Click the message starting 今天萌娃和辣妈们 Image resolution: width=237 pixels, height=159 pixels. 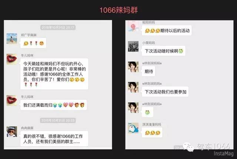click(x=54, y=74)
